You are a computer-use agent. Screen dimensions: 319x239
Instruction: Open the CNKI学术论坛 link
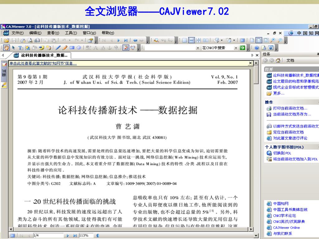point(284,216)
